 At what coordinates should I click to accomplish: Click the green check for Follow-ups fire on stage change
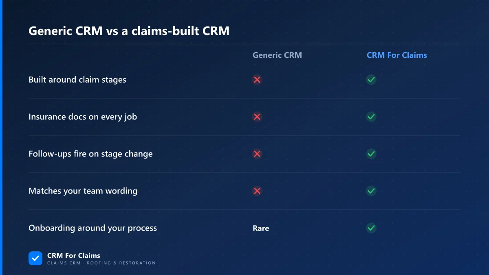click(x=371, y=154)
